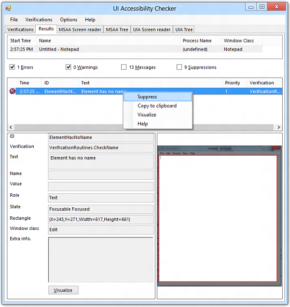
Task: Enable the 9 Suppressions checkbox
Action: coord(179,67)
